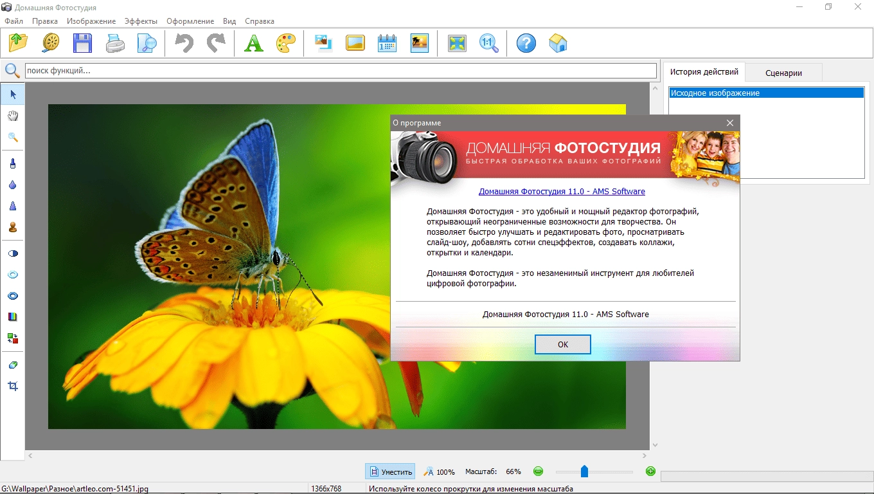Select the paint brush tool
Screen dimensions: 874x494
point(13,163)
